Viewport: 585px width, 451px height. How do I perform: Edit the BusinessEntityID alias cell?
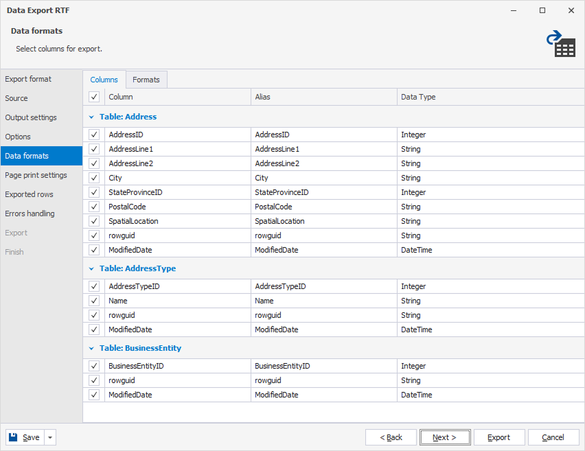pyautogui.click(x=324, y=366)
